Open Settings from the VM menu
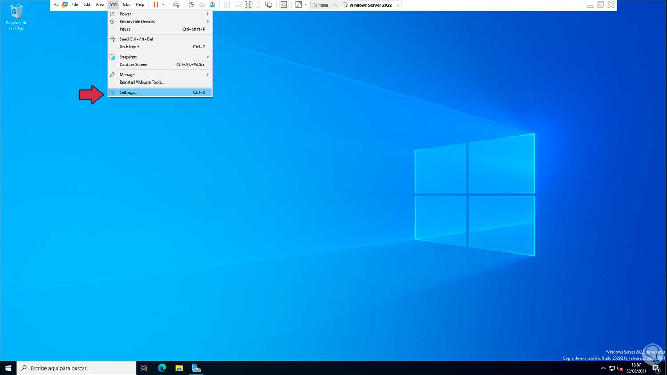 tap(160, 92)
